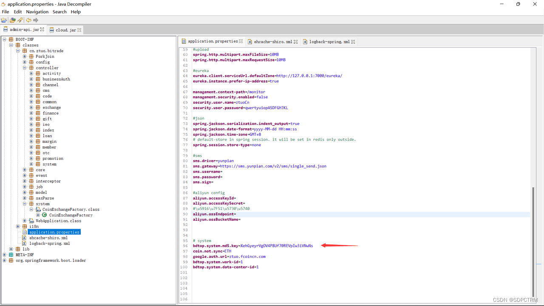Click the green class icon of CoinExchangeFactory
The width and height of the screenshot is (544, 306).
(44, 215)
